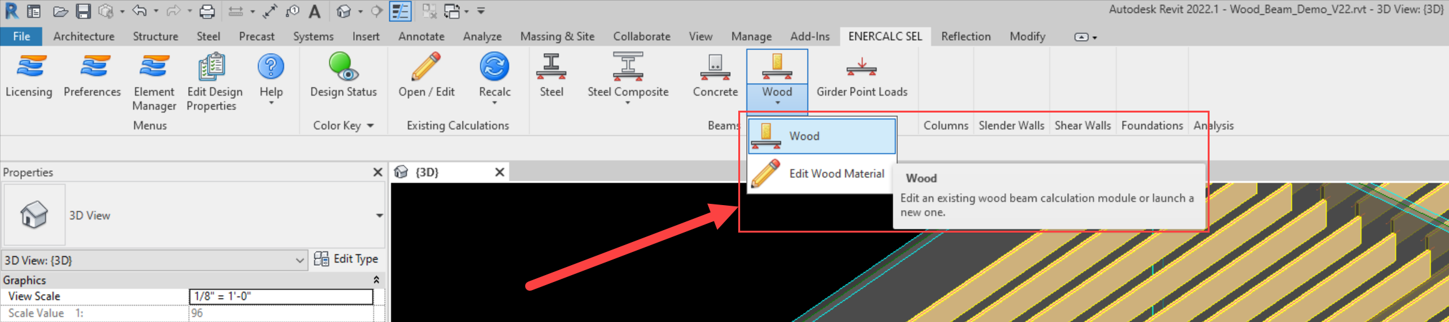Click the Print icon in quick access toolbar
Viewport: 1449px width, 322px height.
tap(207, 11)
